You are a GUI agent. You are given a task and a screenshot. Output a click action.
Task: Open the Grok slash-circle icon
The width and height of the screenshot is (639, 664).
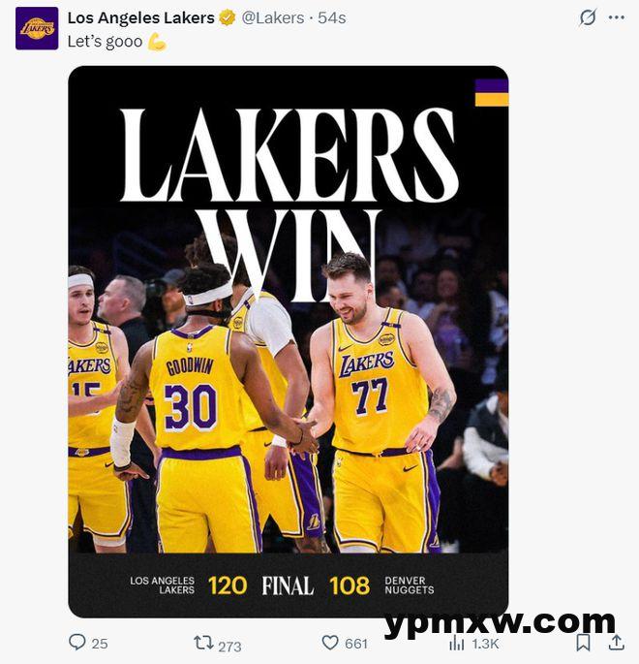click(588, 17)
